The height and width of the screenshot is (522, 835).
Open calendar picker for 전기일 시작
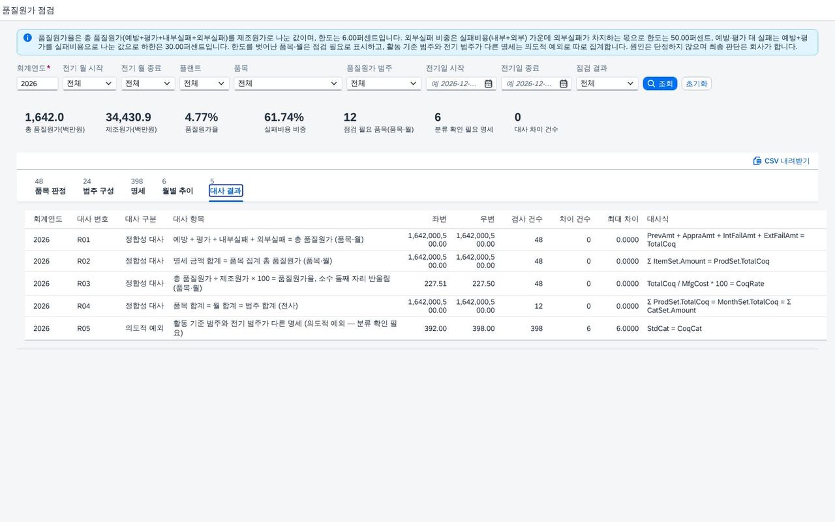[488, 84]
